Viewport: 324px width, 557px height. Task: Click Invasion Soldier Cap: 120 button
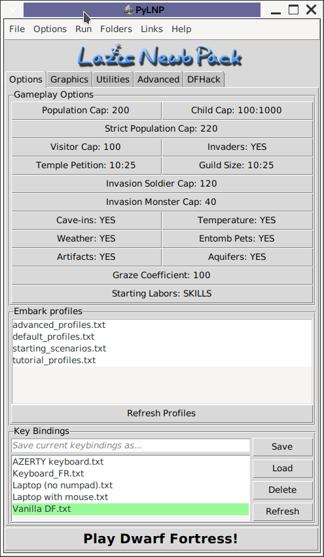[x=162, y=184]
